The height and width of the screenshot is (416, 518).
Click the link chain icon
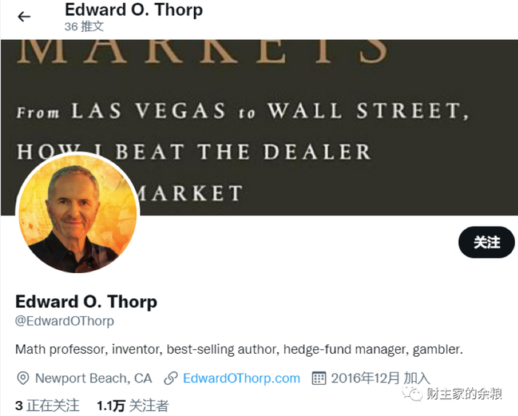(x=171, y=378)
